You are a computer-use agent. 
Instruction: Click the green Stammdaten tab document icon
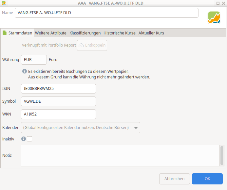point(5,33)
